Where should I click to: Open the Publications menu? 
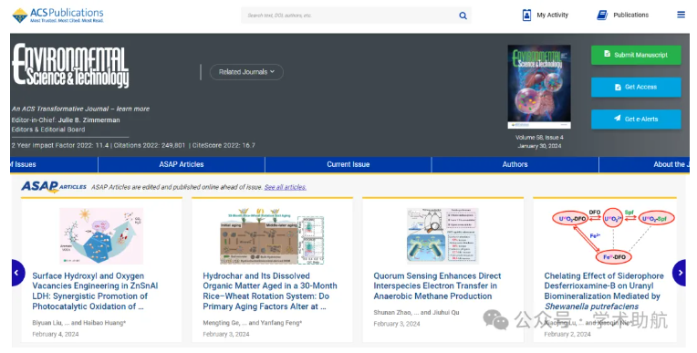[622, 16]
